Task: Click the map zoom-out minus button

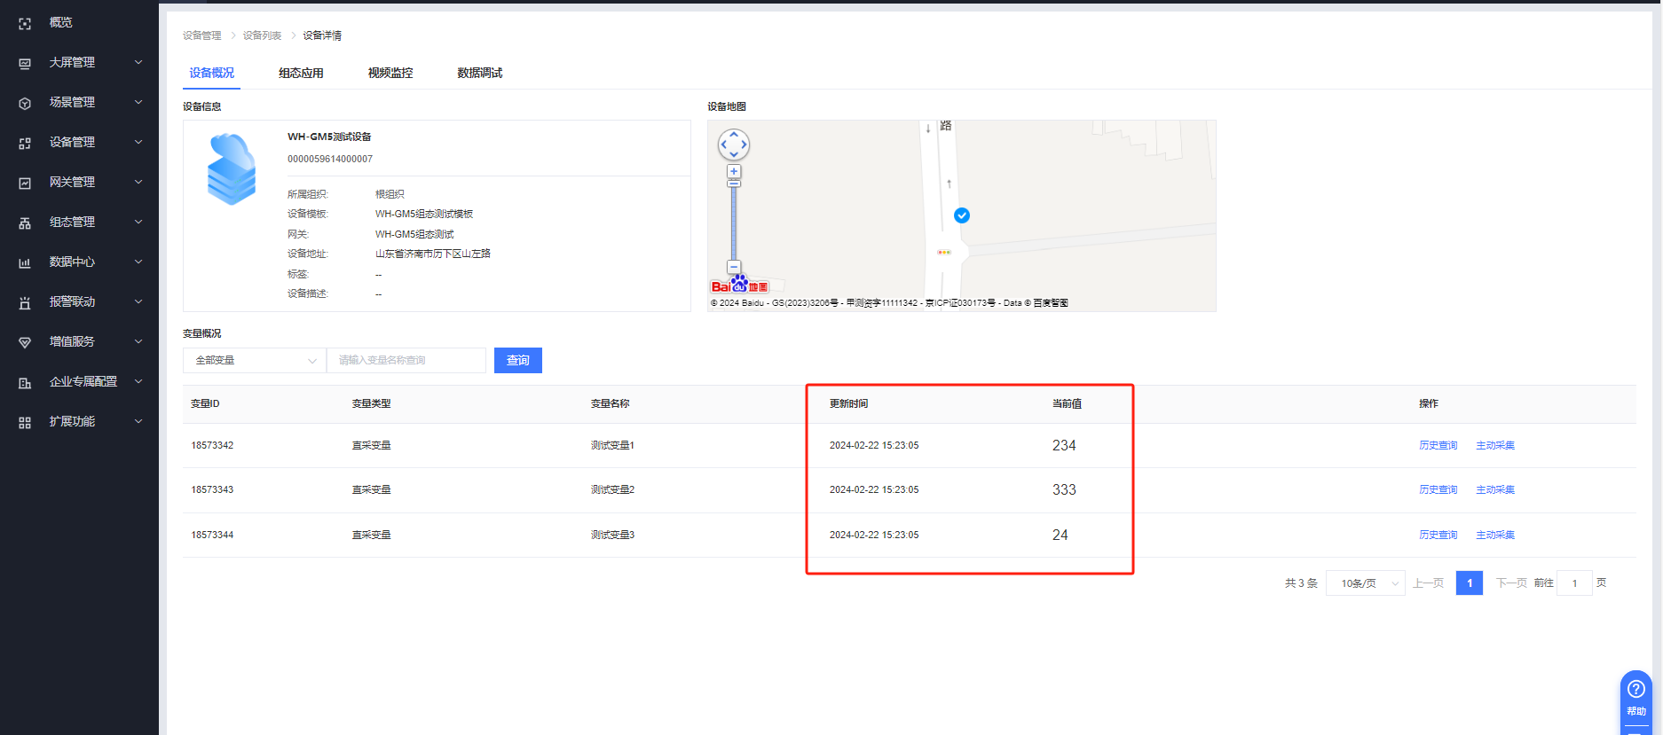Action: click(734, 267)
